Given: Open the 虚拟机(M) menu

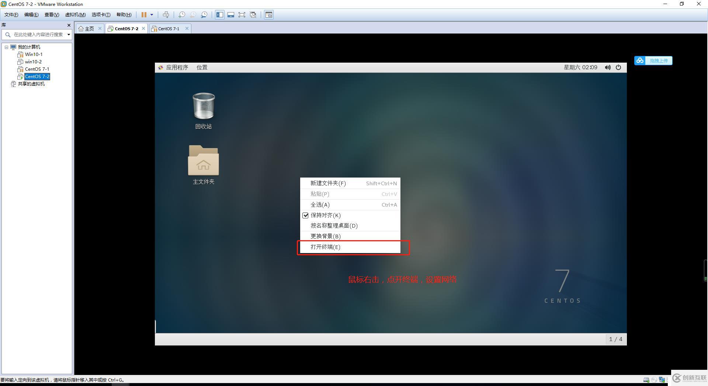Looking at the screenshot, I should click(x=75, y=15).
